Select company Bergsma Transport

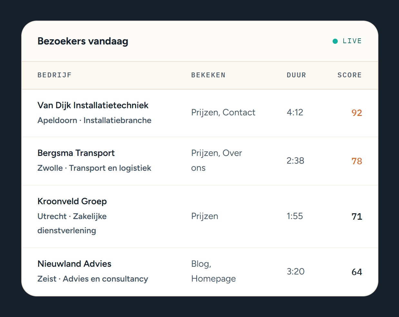click(x=76, y=153)
